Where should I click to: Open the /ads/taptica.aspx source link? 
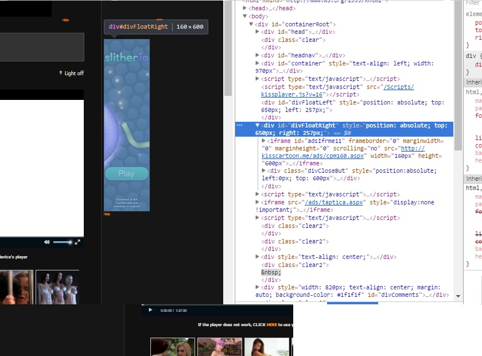pyautogui.click(x=333, y=203)
